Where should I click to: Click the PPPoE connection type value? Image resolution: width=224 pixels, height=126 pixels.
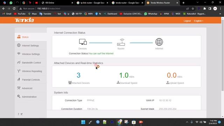click(91, 100)
